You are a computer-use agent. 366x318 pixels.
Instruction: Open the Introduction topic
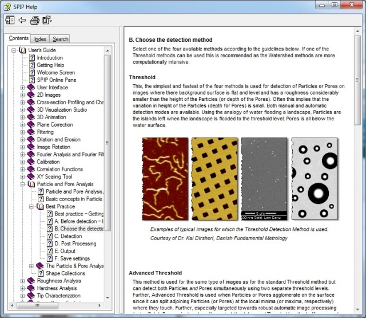tap(50, 57)
